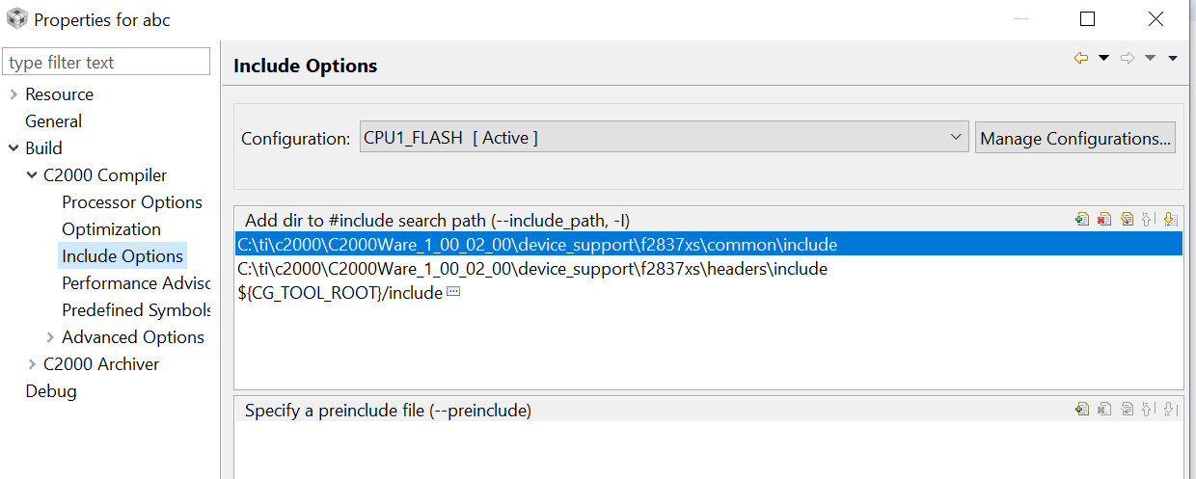Expand the Resource tree node
1196x479 pixels.
coord(14,94)
